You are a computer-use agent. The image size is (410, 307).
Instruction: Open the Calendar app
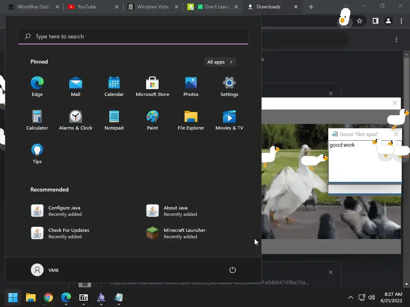[114, 87]
